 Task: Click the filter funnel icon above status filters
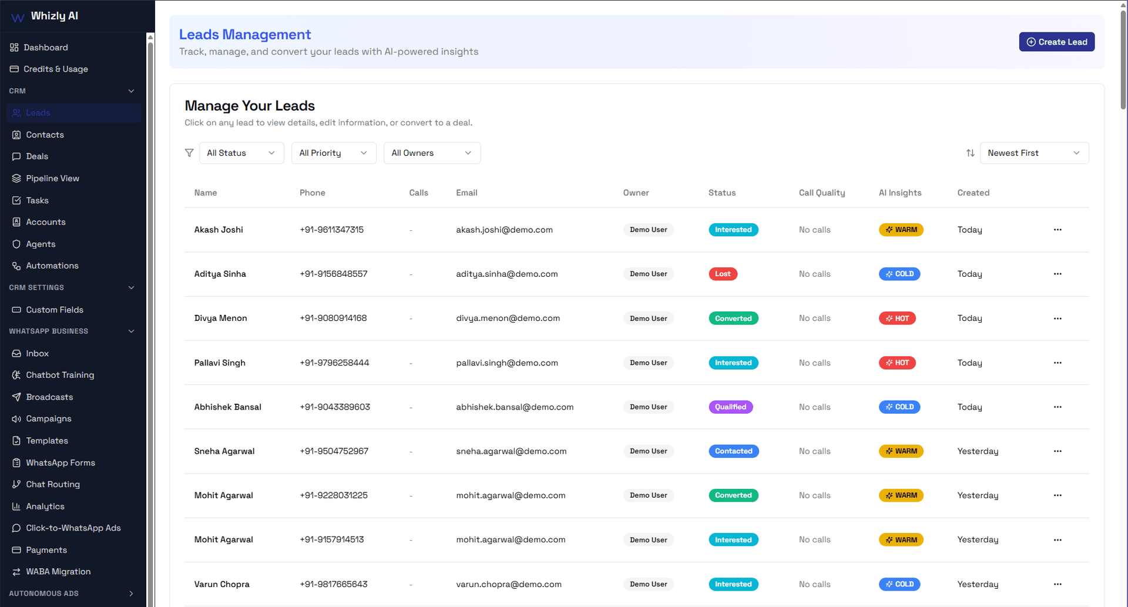coord(189,153)
